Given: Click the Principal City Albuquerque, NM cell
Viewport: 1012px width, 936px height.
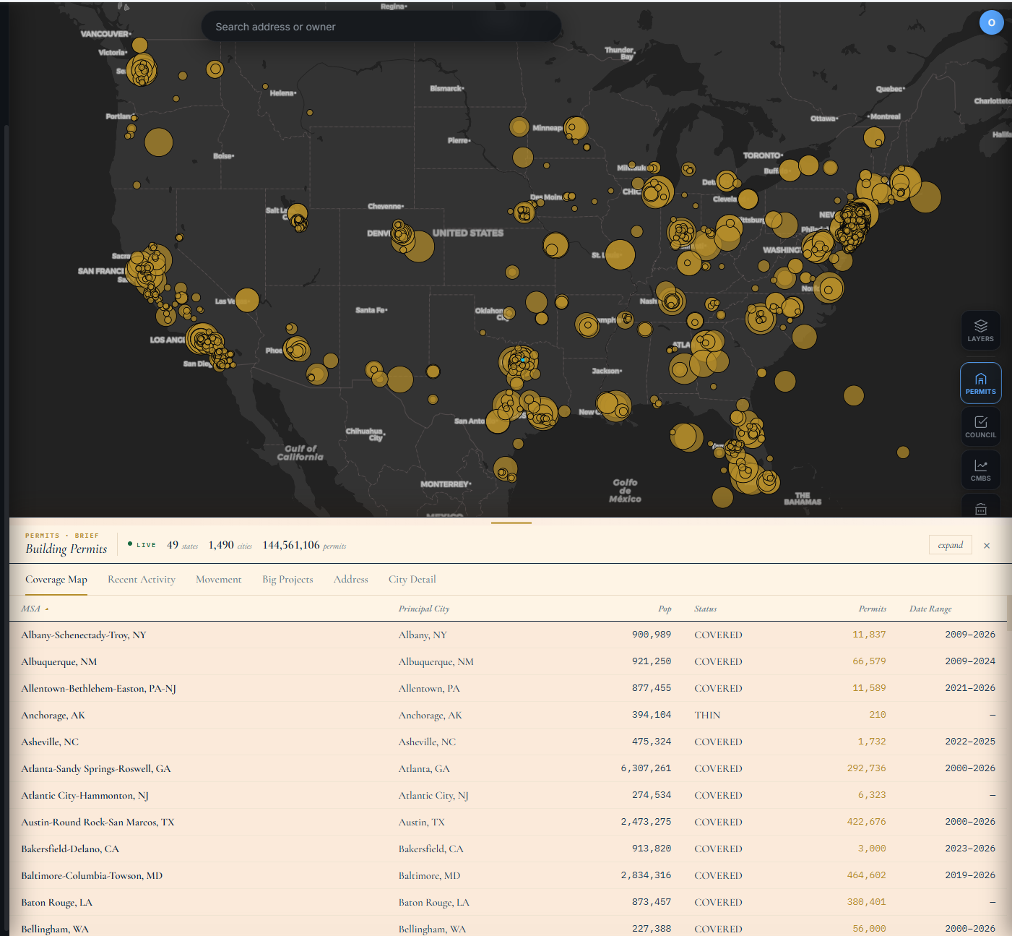Looking at the screenshot, I should [x=436, y=661].
